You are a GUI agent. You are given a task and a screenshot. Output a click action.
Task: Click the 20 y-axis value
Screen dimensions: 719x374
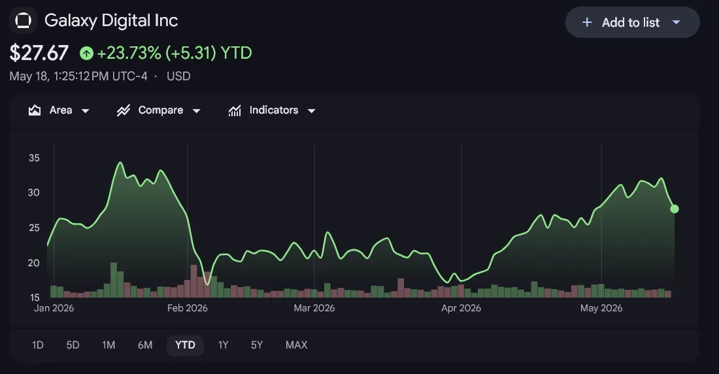tap(33, 263)
